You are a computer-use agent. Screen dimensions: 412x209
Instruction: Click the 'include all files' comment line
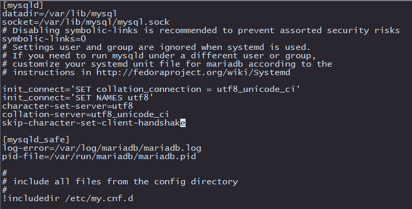[x=120, y=182]
